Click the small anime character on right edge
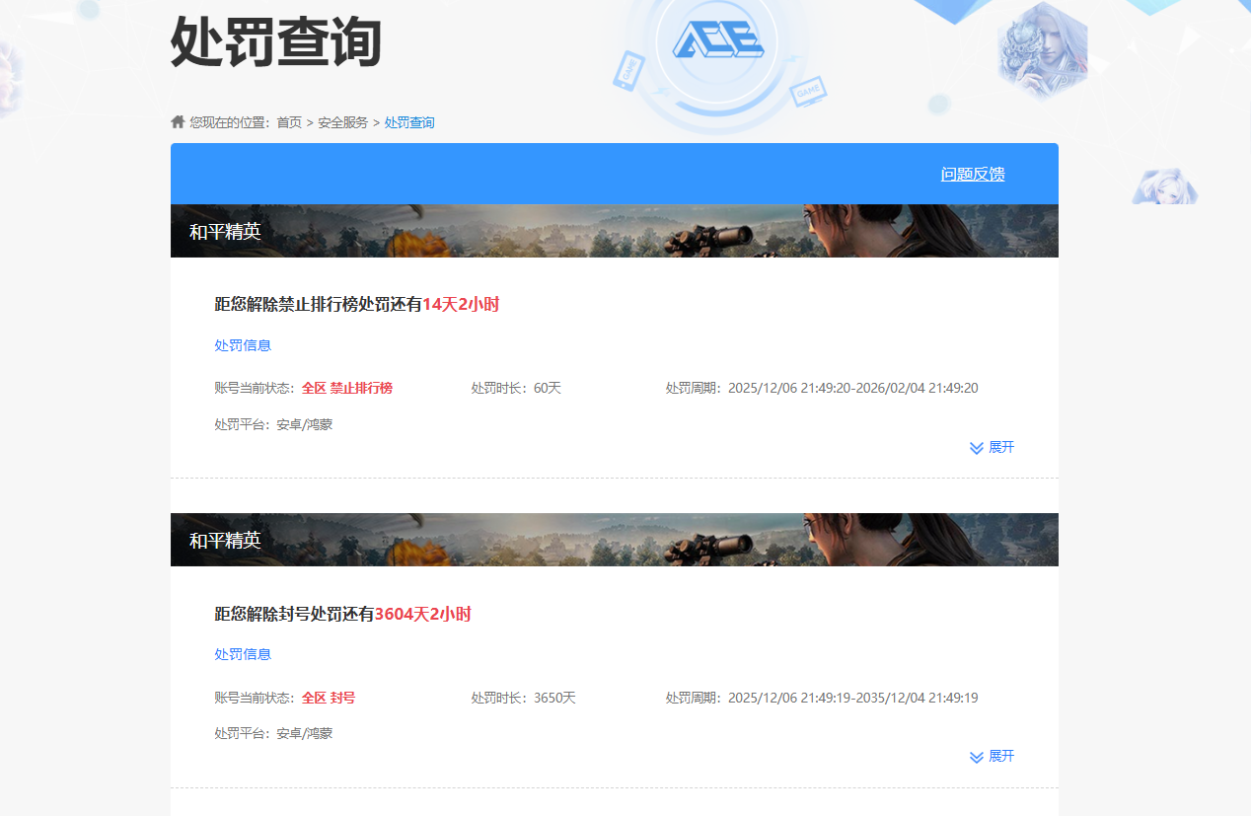 pos(1164,185)
